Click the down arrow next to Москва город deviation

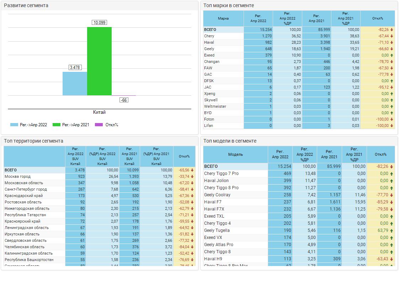pyautogui.click(x=192, y=177)
